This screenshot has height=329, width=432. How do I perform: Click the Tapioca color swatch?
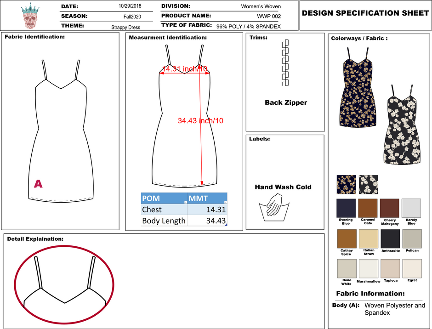pyautogui.click(x=390, y=269)
